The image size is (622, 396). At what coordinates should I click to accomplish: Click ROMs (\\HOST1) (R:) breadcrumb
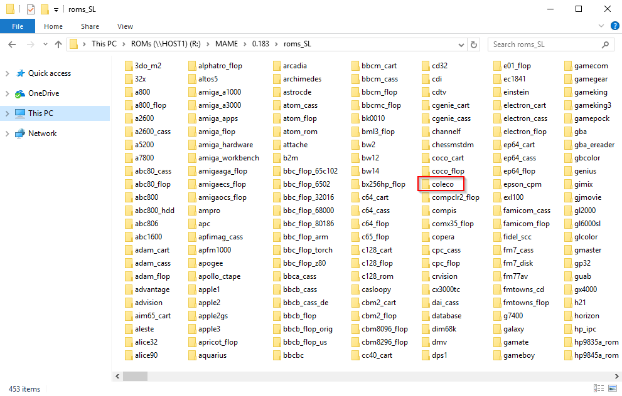(x=166, y=44)
